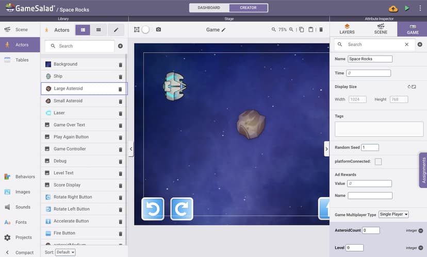Select the Accelerate Button actor
The height and width of the screenshot is (257, 427).
83,221
